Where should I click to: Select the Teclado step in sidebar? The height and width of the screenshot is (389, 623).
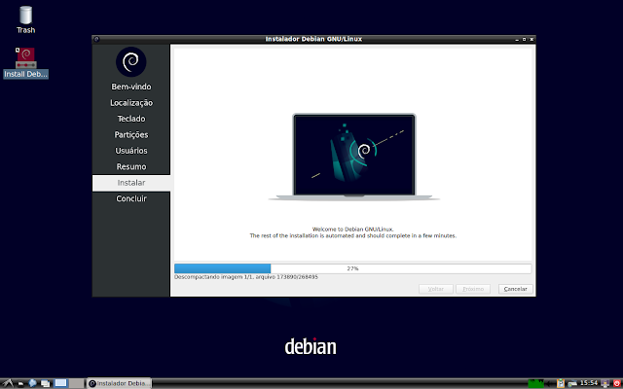click(x=131, y=119)
